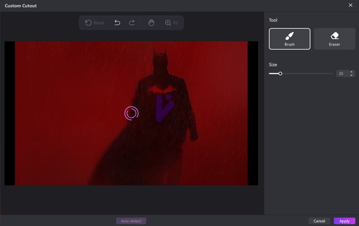The height and width of the screenshot is (226, 359).
Task: Select the hand pan tool
Action: point(151,23)
